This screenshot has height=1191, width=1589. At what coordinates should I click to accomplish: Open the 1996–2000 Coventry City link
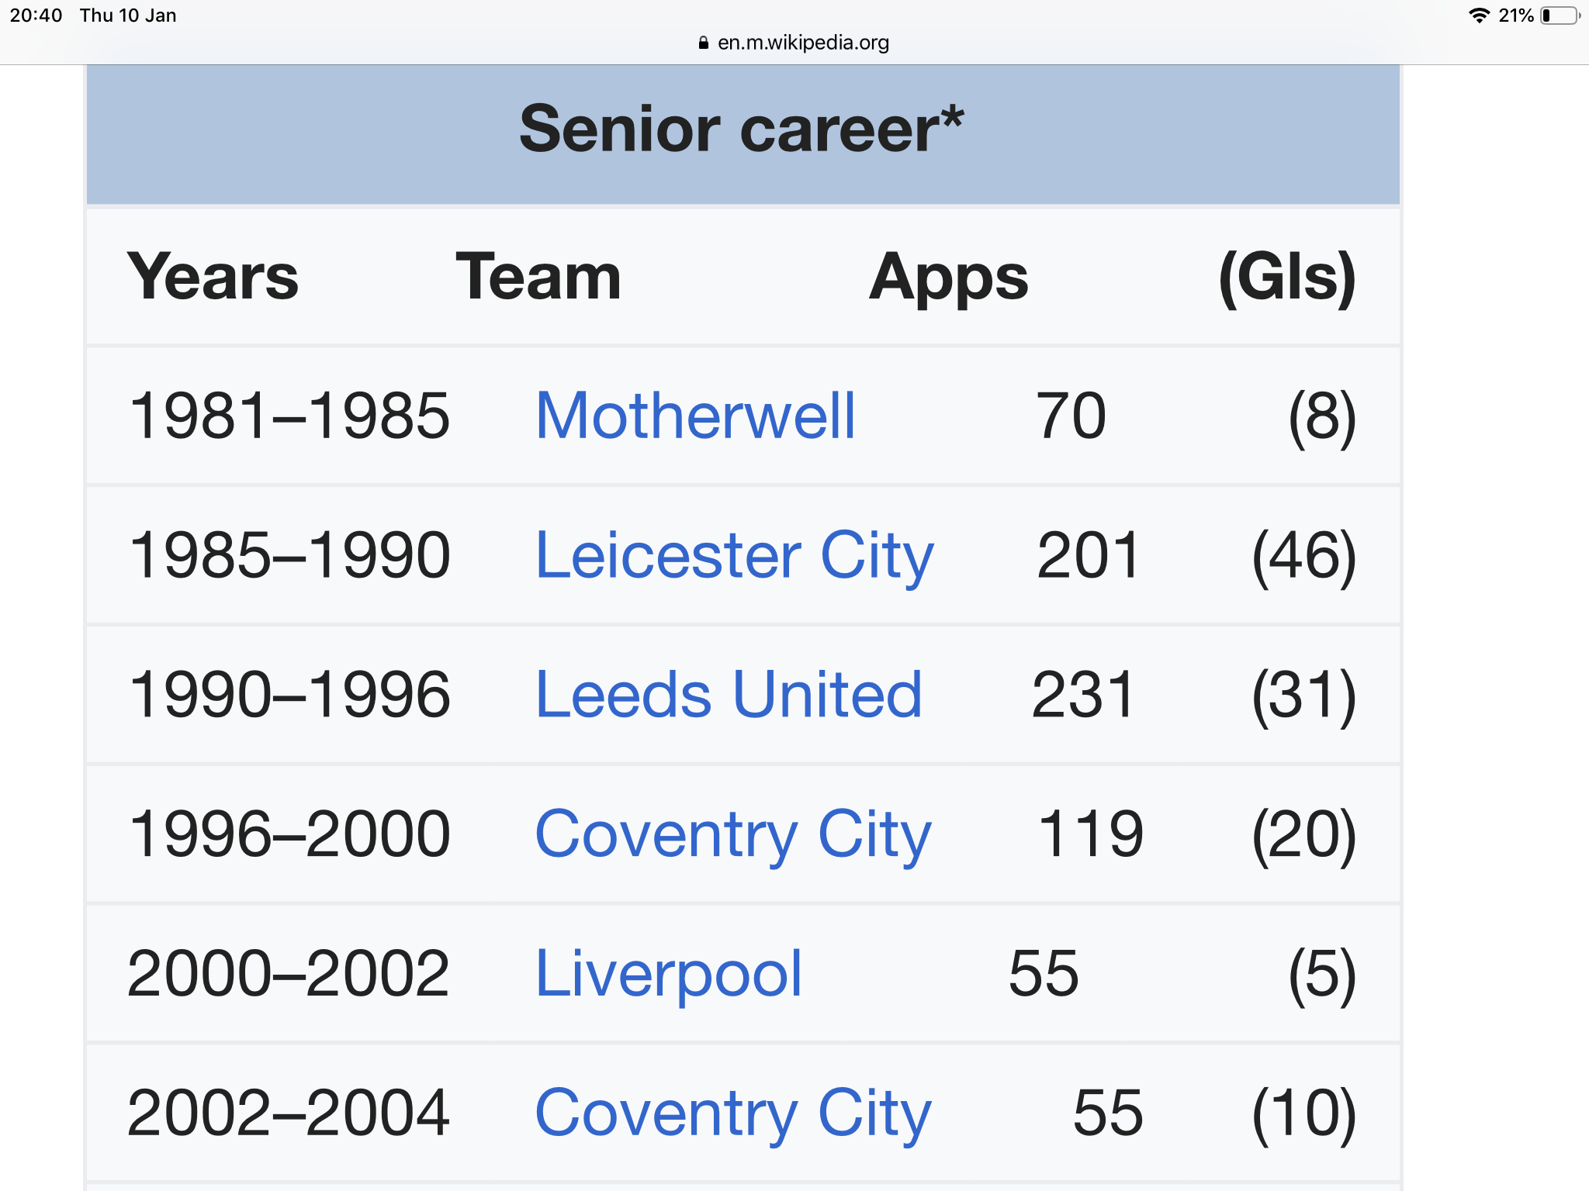coord(733,835)
